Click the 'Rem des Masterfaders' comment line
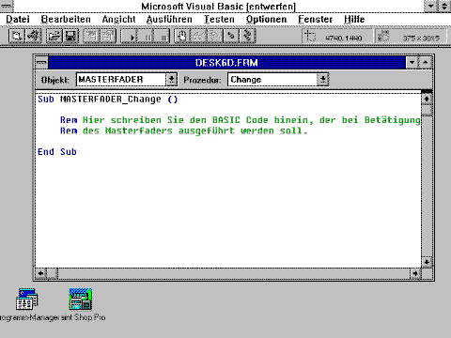 coord(184,131)
